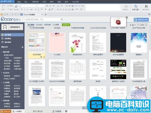
Task: Click the new style AA icon
Action: click(x=126, y=6)
